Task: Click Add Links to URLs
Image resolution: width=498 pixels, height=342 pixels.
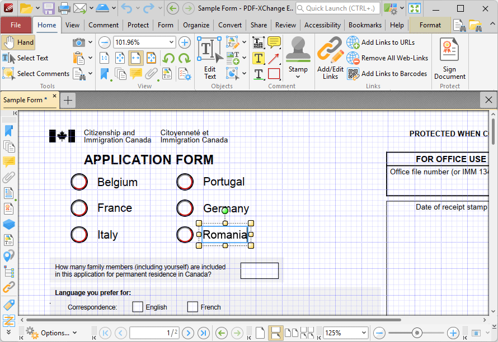Action: (x=388, y=42)
